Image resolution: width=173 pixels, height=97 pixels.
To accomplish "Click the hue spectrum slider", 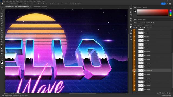I will 171,13.
